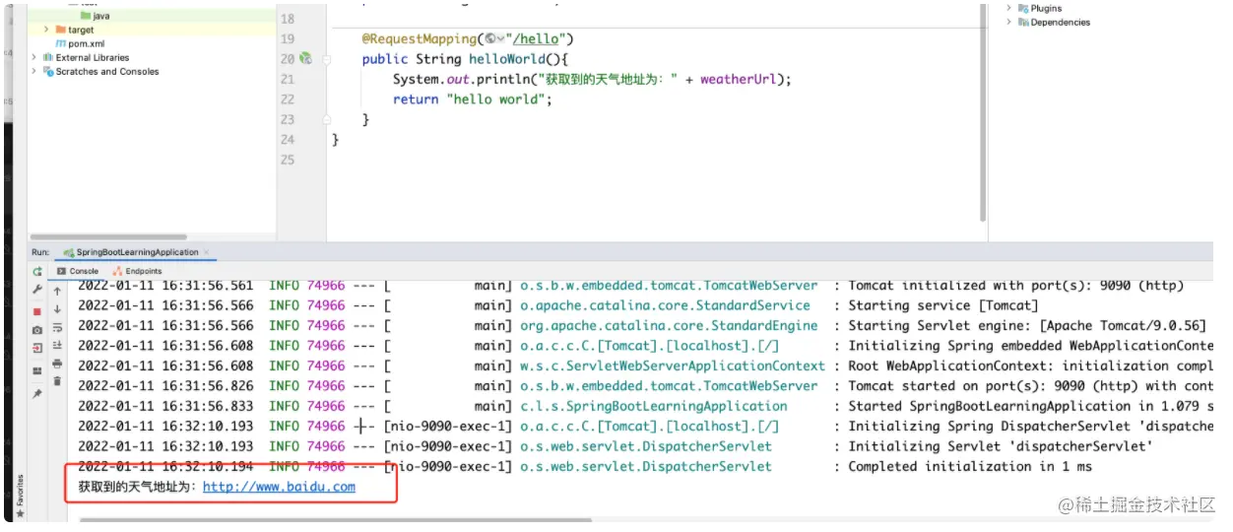The width and height of the screenshot is (1233, 532).
Task: Toggle soft-wrap in the console
Action: coord(57,327)
